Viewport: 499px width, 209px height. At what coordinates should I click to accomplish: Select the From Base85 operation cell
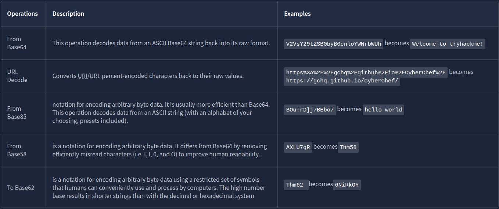[14, 113]
